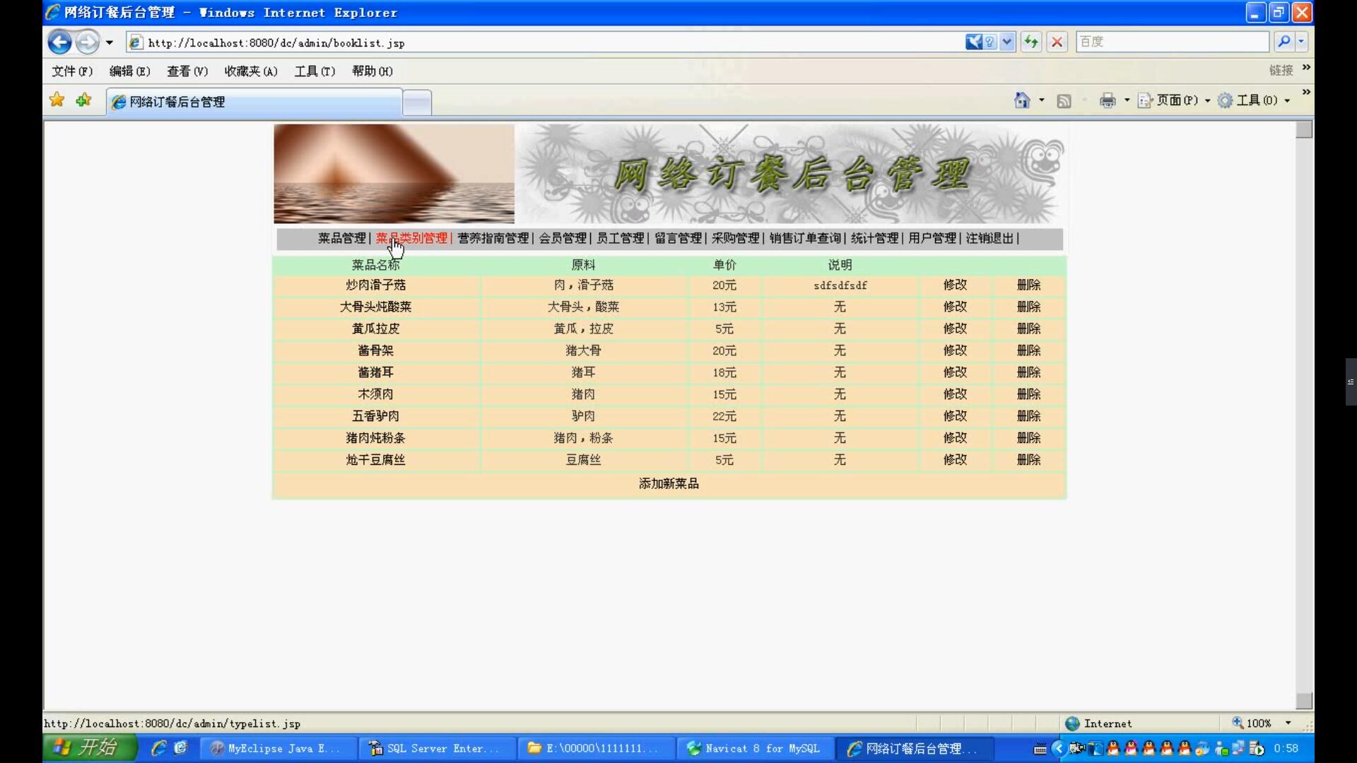Viewport: 1357px width, 763px height.
Task: Click the Print icon
Action: pos(1108,101)
